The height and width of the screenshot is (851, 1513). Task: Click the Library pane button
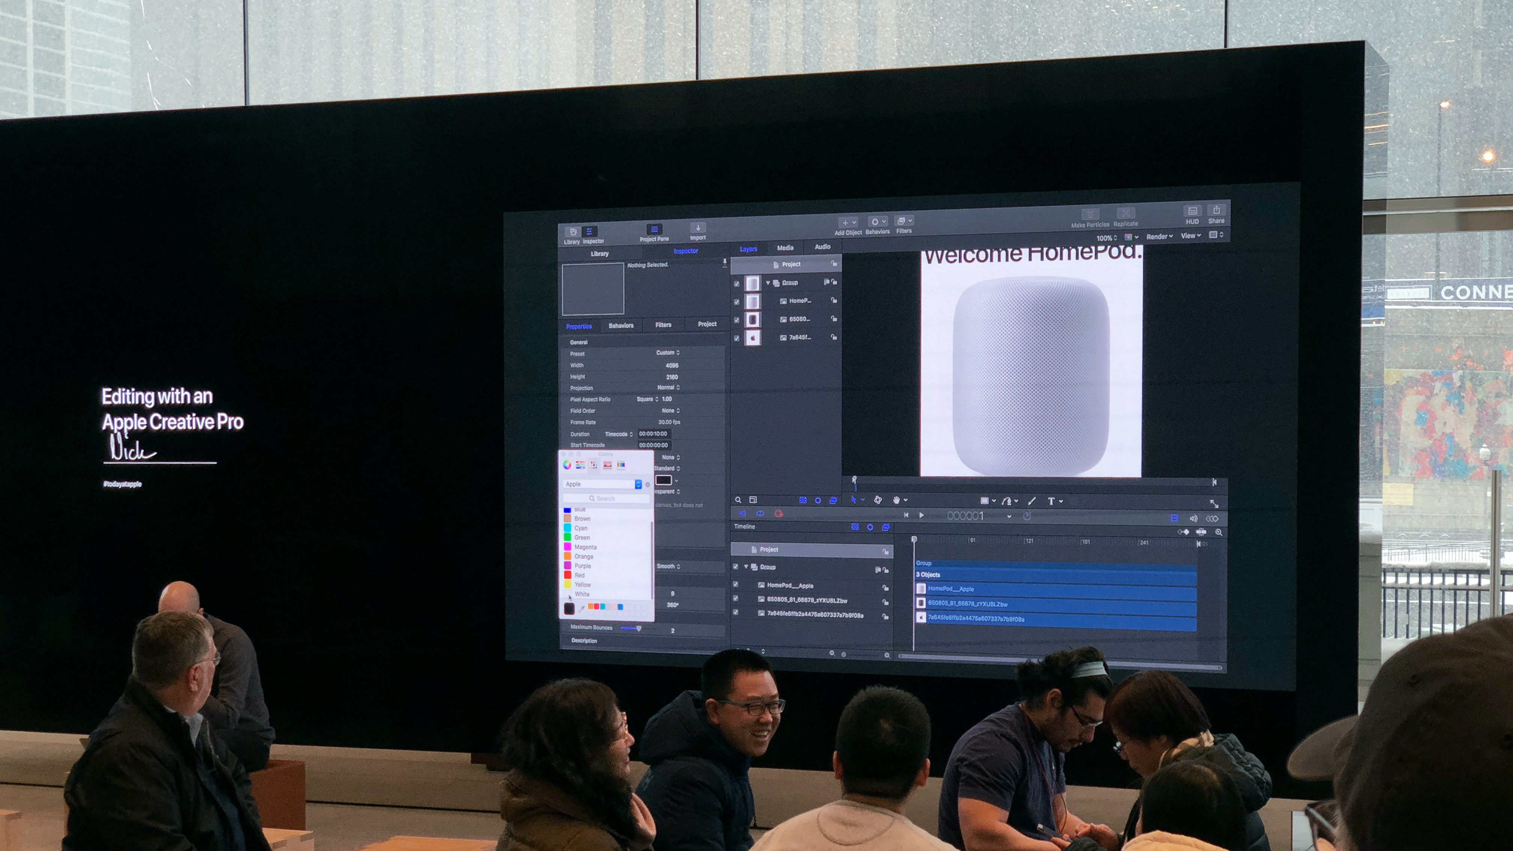tap(573, 232)
